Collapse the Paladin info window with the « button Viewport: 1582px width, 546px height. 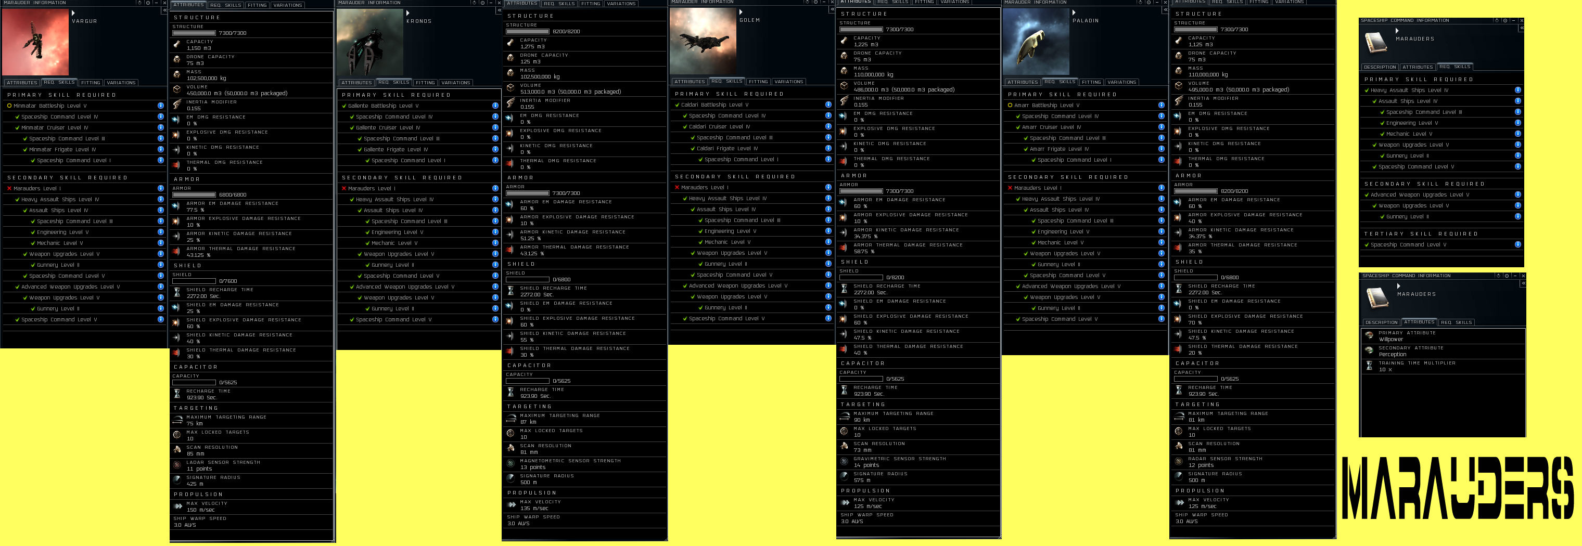tap(1165, 10)
